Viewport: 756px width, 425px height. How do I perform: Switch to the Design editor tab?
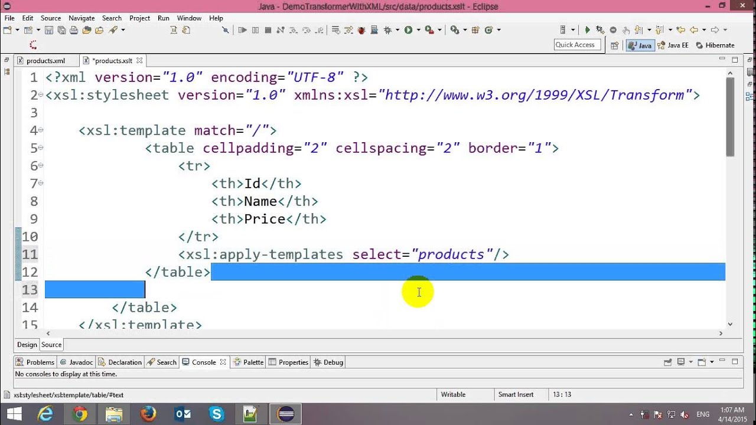[27, 345]
